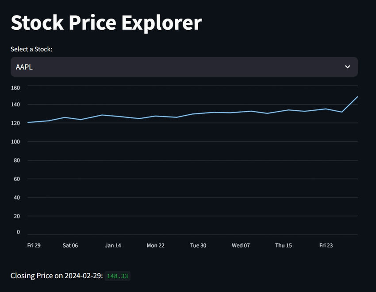Click the 'Thu 15' x-axis label
376x292 pixels.
pyautogui.click(x=283, y=245)
